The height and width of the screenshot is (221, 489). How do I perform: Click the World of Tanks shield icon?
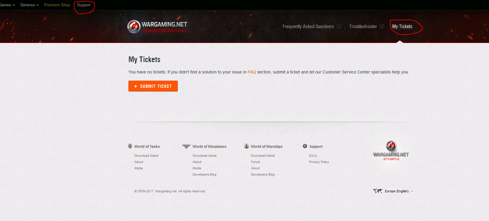pos(130,146)
